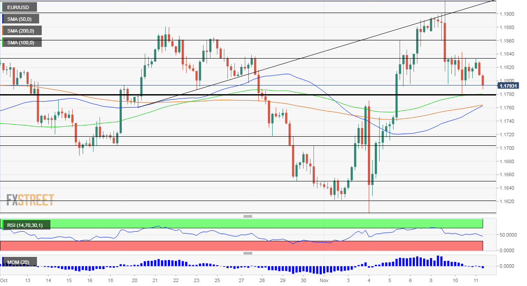Click the 1.1820 price axis label

coord(507,68)
